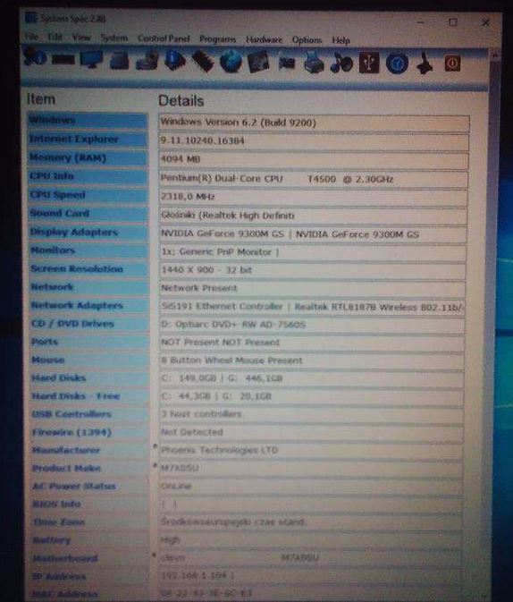Open the Programs menu
The height and width of the screenshot is (602, 513).
click(x=217, y=39)
